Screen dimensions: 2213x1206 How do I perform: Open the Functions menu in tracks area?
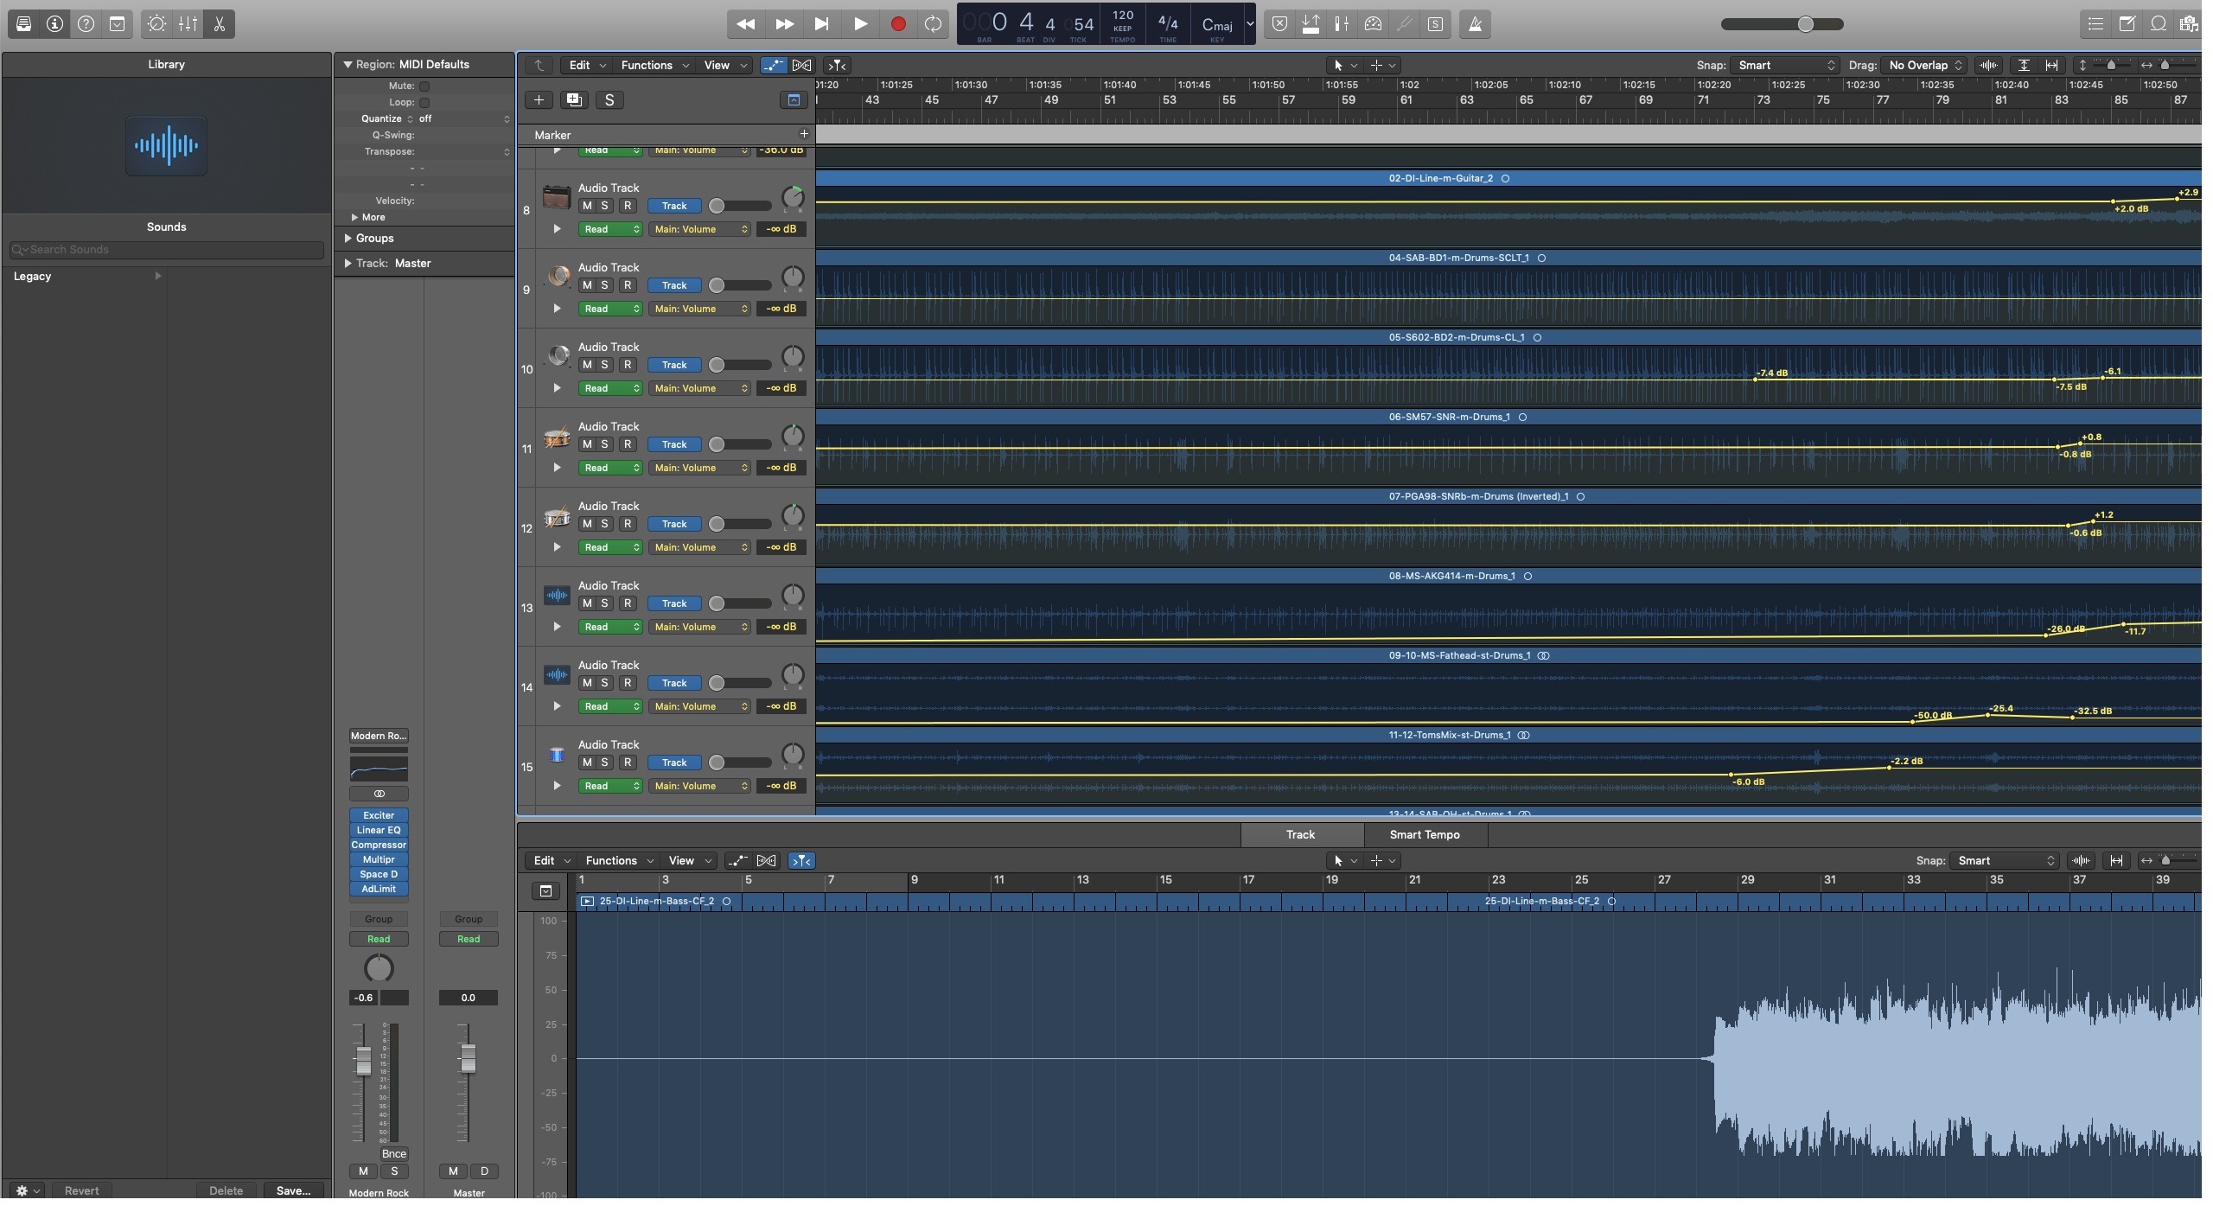coord(654,65)
